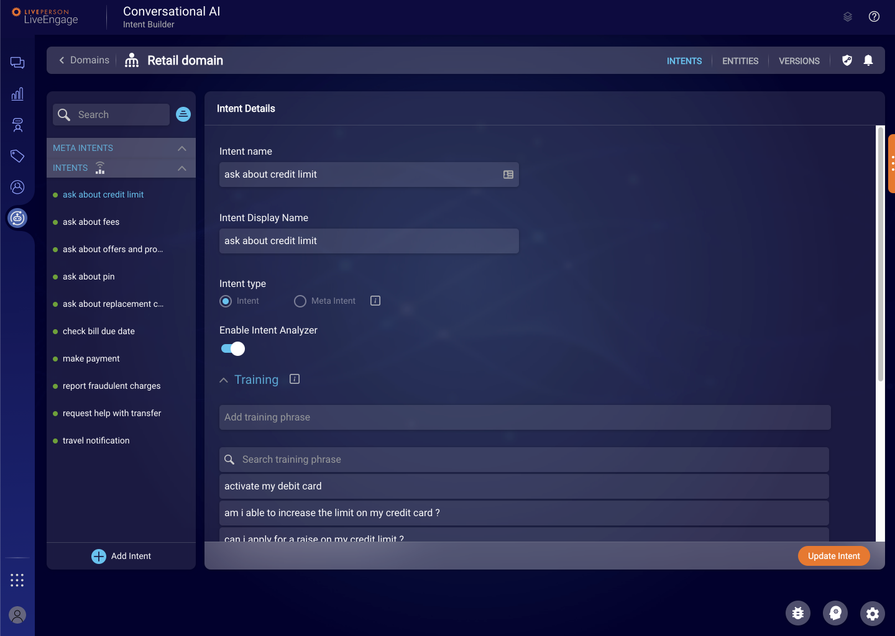Select the 'report fraudulent charges' intent
Screen dimensions: 895x636
coord(112,386)
